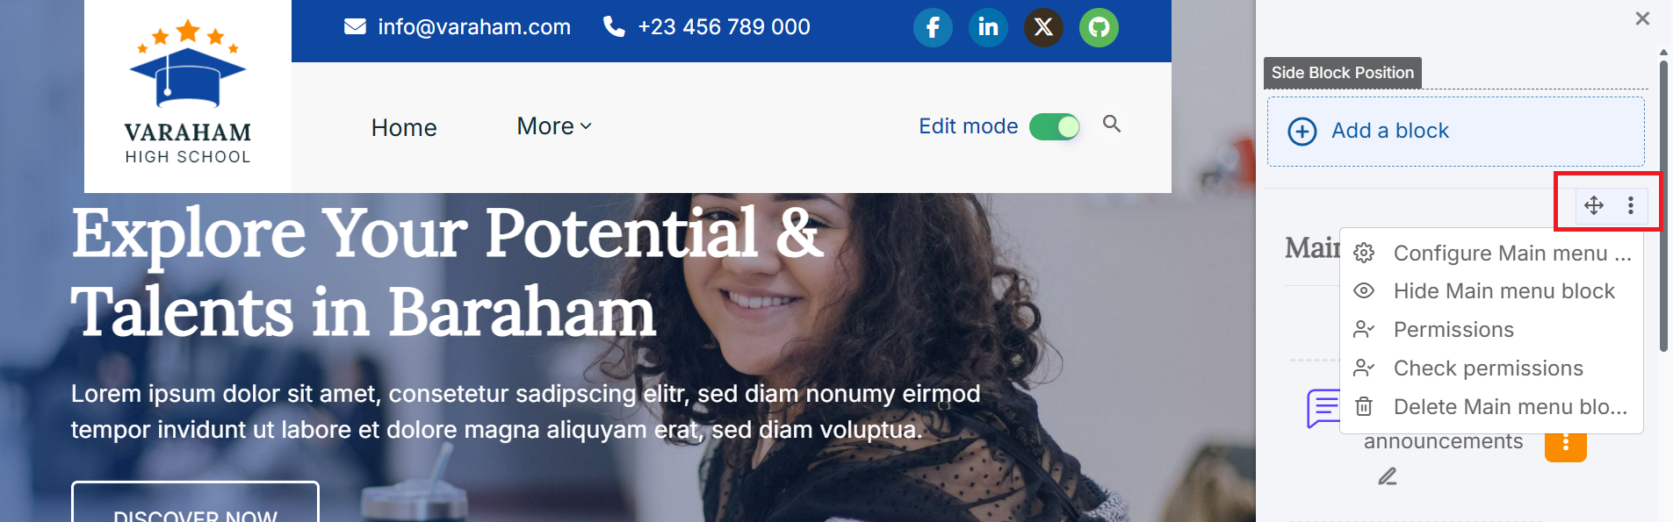The width and height of the screenshot is (1673, 522).
Task: Open the GitHub social icon
Action: click(1099, 27)
